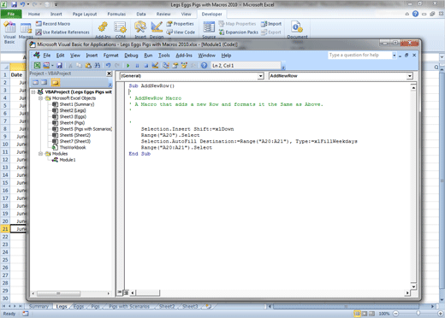
Task: Open Microsoft Visual Basic help question-mark icon
Action: coord(204,66)
